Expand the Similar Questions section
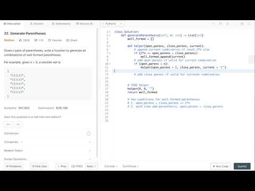Viewport: 255px width, 191px height. coord(47,159)
